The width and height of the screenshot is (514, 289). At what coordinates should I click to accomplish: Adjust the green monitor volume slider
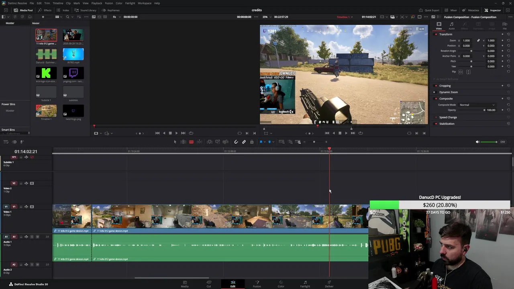pos(489,142)
